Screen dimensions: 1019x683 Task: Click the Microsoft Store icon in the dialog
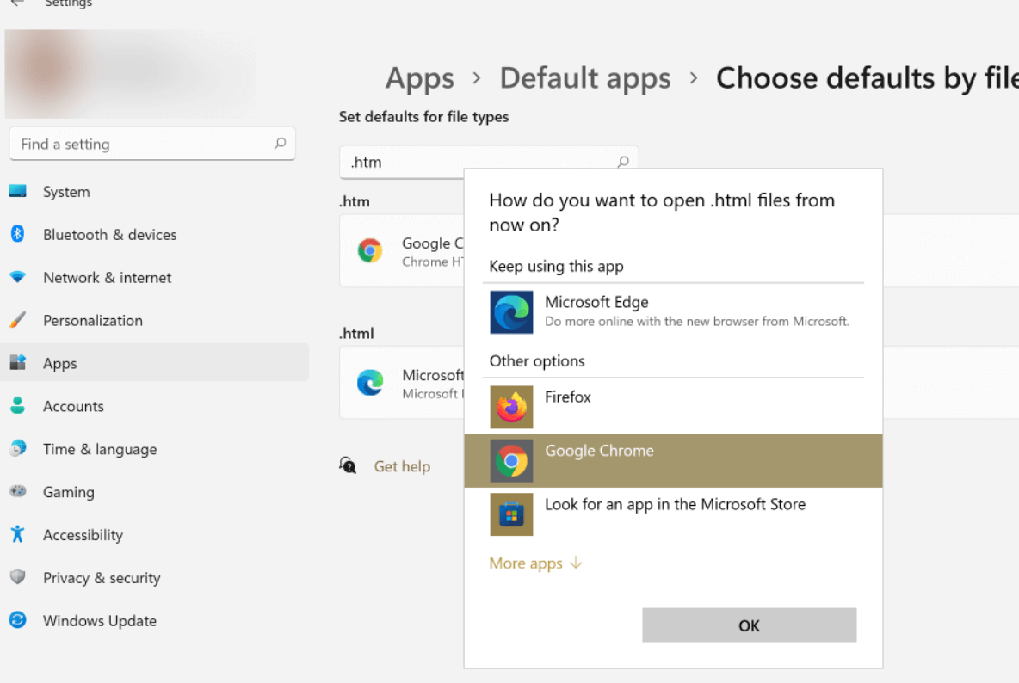click(x=511, y=514)
